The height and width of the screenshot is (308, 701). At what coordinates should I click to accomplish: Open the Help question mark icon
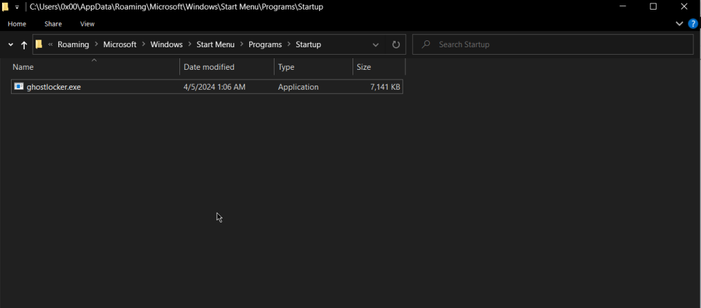[693, 24]
